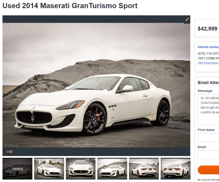Open second thumbnail with trees background
219x182 pixels.
coord(49,169)
